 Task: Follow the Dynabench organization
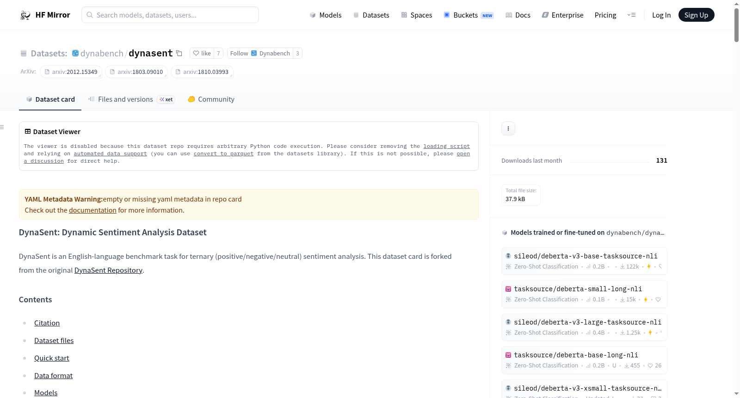tap(260, 54)
